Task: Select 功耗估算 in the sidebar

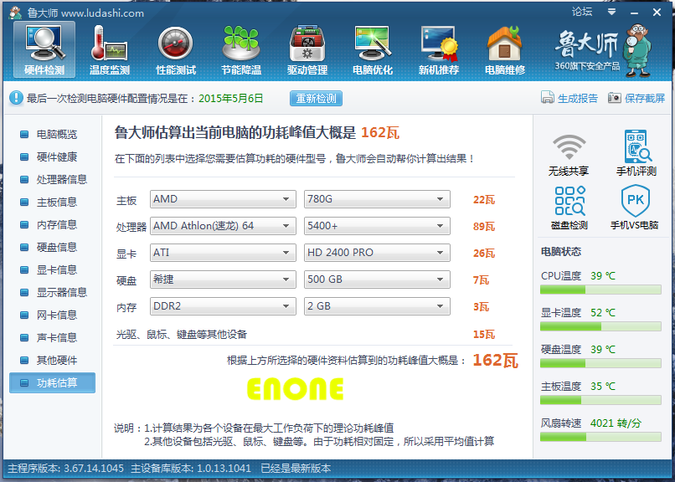Action: coord(53,382)
